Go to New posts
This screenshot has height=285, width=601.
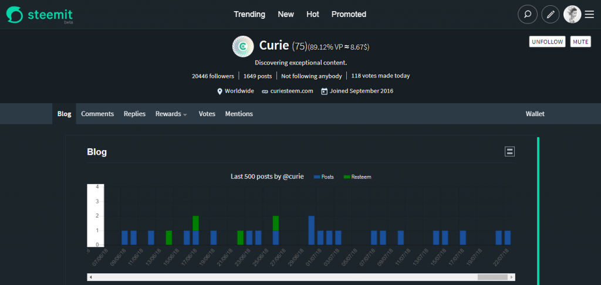click(286, 15)
